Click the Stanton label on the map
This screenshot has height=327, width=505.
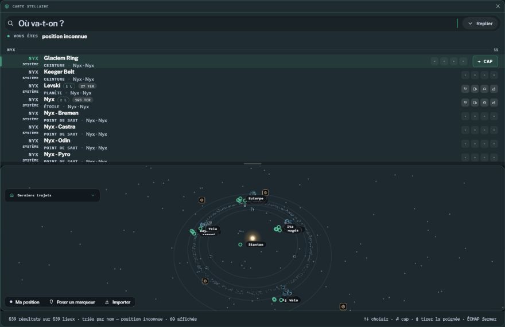[x=256, y=245]
